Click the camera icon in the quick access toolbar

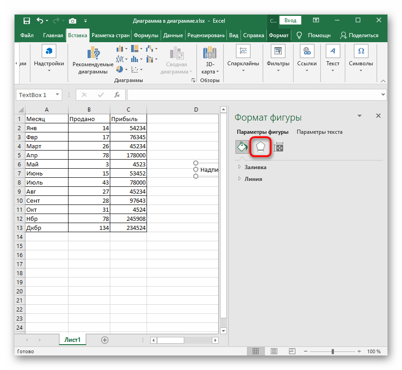point(73,21)
